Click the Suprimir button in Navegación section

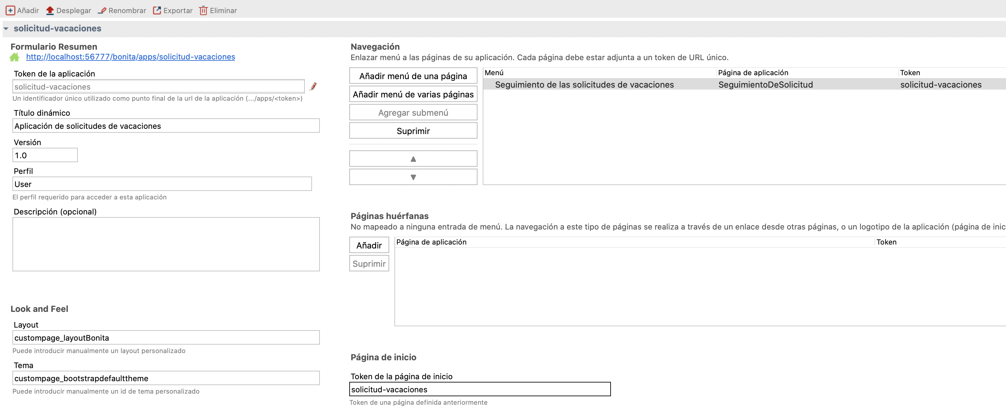point(413,131)
